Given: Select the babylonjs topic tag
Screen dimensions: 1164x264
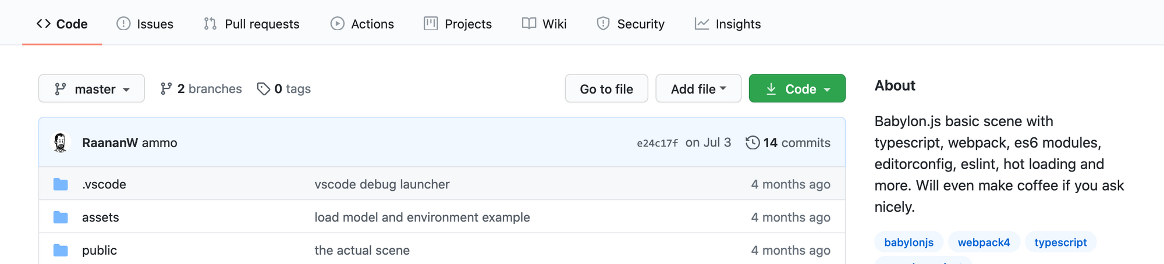Looking at the screenshot, I should click(x=909, y=242).
